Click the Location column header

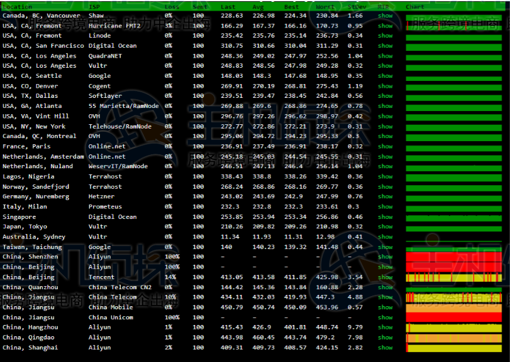coord(17,7)
